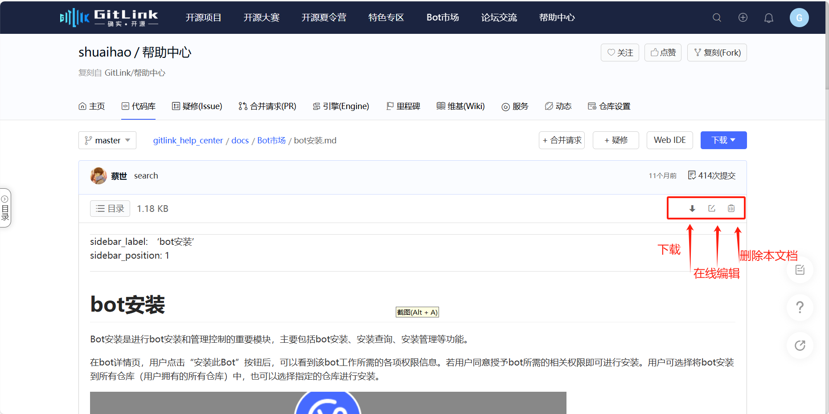Download the file with the down-arrow icon
The image size is (829, 414).
coord(692,208)
